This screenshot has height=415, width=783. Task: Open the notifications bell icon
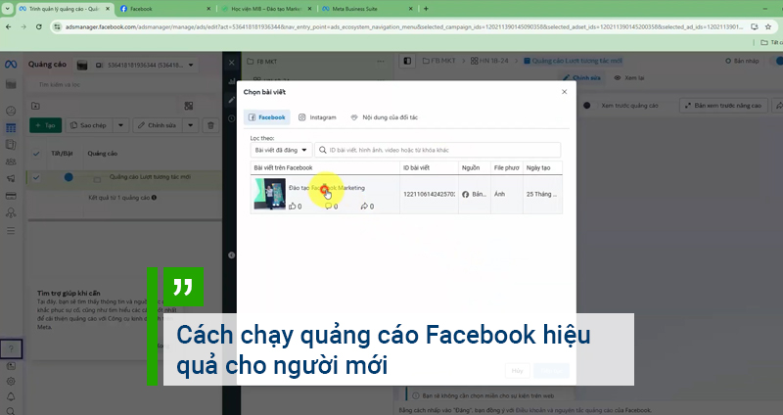click(11, 396)
